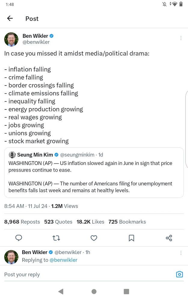Open more options on main post
The height and width of the screenshot is (300, 188).
[181, 38]
